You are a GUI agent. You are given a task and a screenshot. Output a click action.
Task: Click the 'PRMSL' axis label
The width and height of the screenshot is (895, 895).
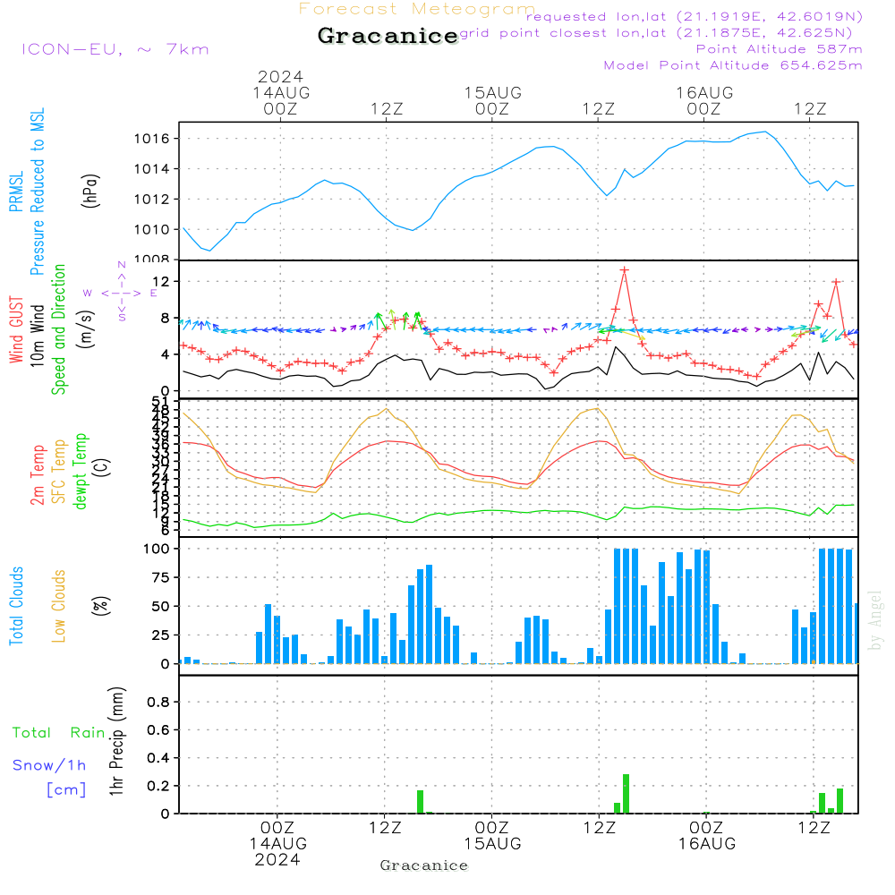coord(16,191)
